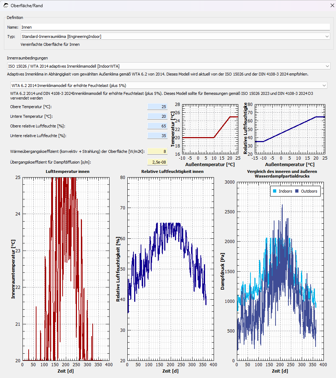Edit the Wärmeübergangskoeffizient value field

pyautogui.click(x=157, y=151)
